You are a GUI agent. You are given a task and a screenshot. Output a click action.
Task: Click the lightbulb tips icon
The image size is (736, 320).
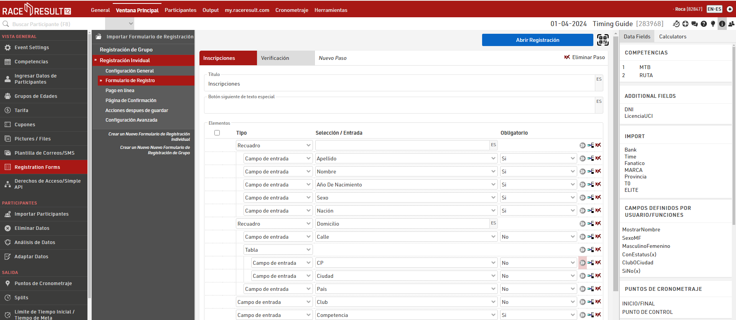pos(713,24)
